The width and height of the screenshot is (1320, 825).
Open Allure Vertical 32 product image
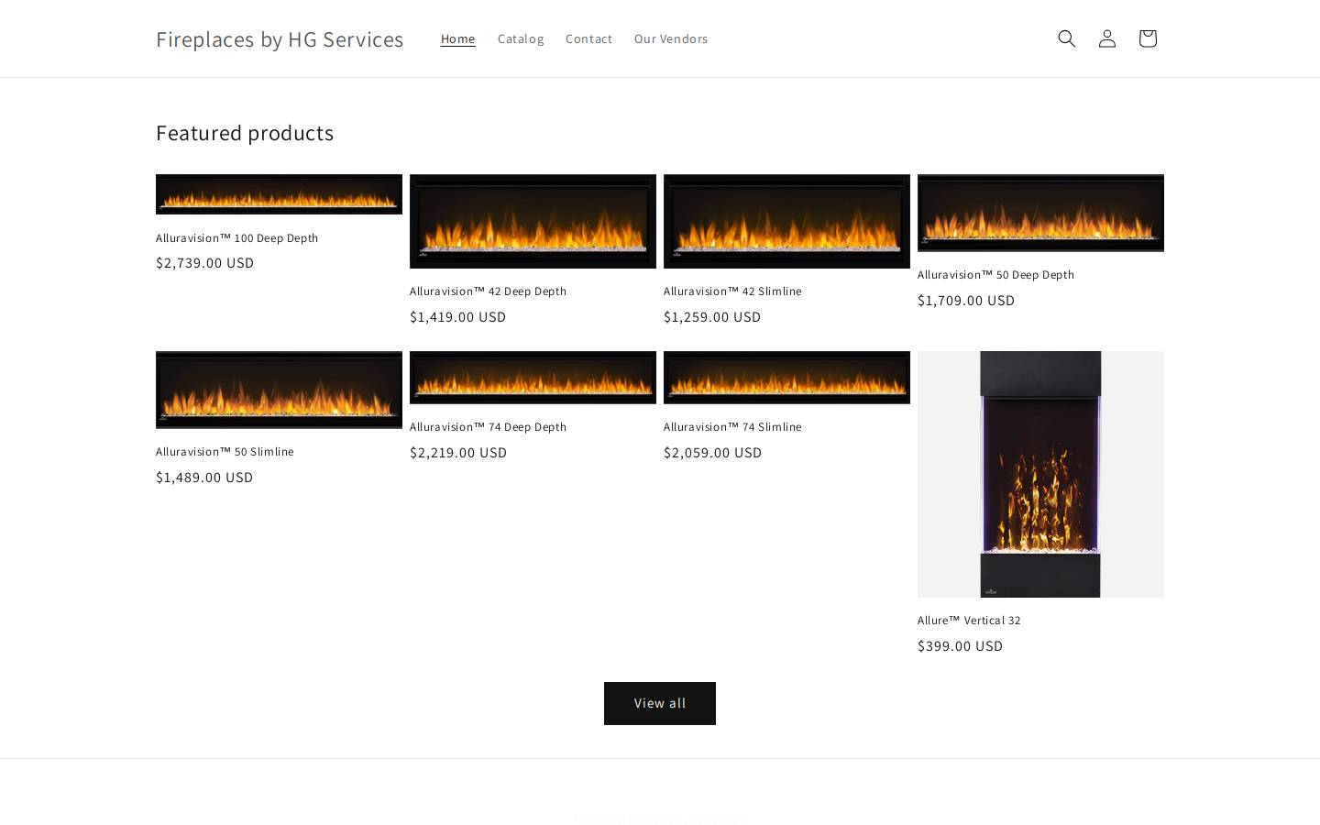coord(1040,474)
